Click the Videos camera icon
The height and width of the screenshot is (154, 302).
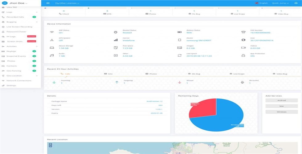tap(243, 47)
